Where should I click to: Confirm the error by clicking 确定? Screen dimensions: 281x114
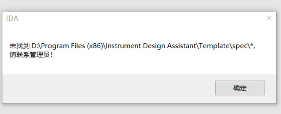(240, 88)
